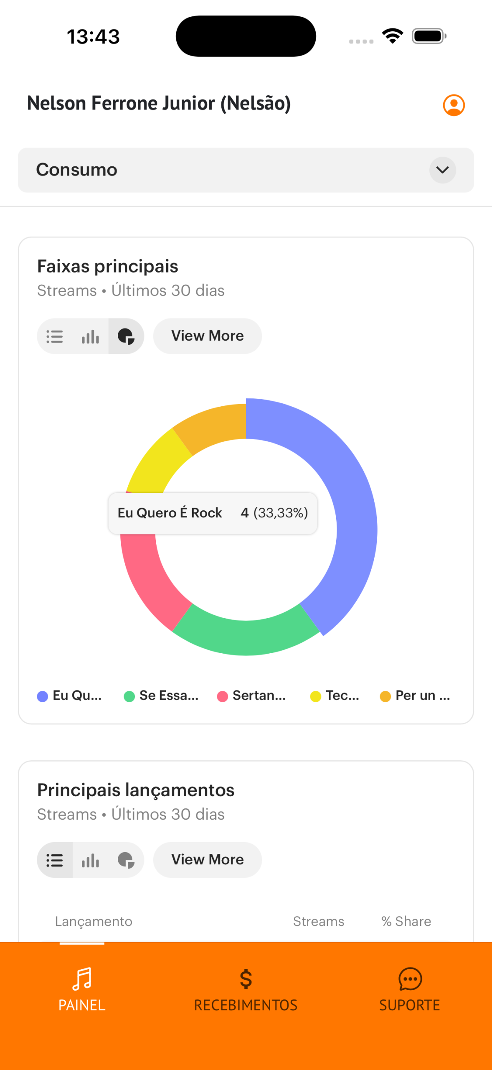
Task: Select pie chart view in Faixas principais
Action: tap(126, 336)
